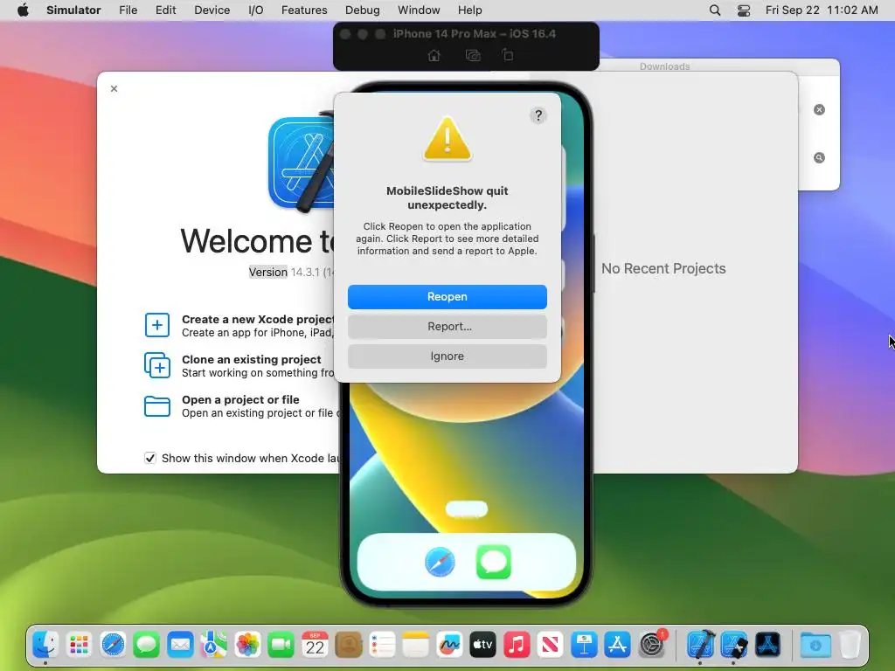This screenshot has width=895, height=671.
Task: Tap the iPhone home screen search pill
Action: pyautogui.click(x=467, y=509)
